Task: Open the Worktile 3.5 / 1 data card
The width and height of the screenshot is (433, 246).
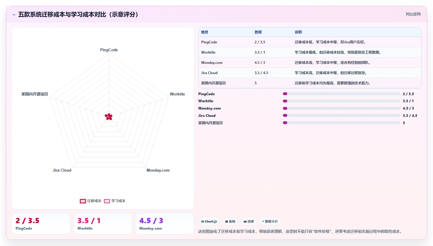Action: coord(103,223)
